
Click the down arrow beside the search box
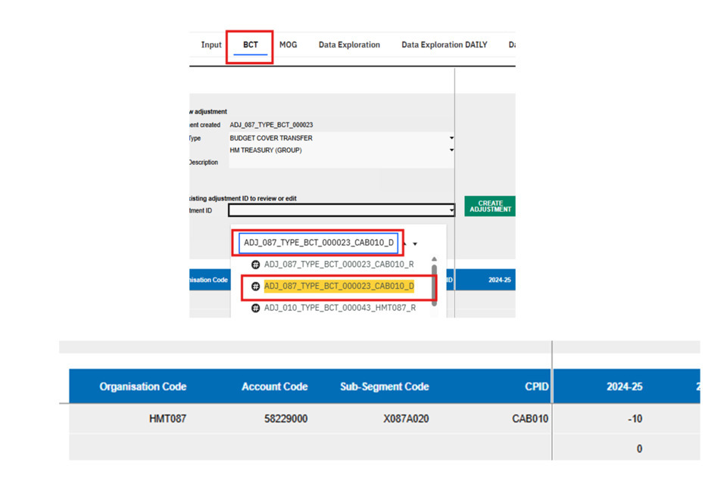(415, 244)
